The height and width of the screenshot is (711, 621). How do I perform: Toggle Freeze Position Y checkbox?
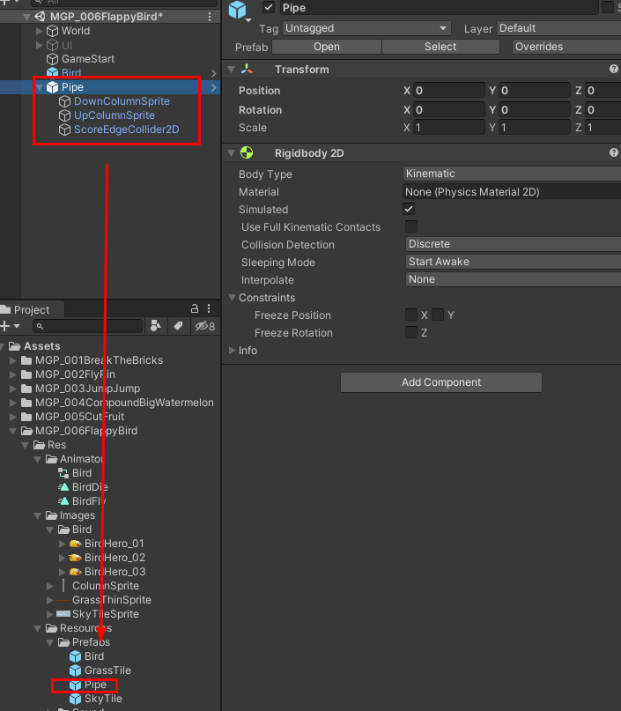[x=438, y=315]
